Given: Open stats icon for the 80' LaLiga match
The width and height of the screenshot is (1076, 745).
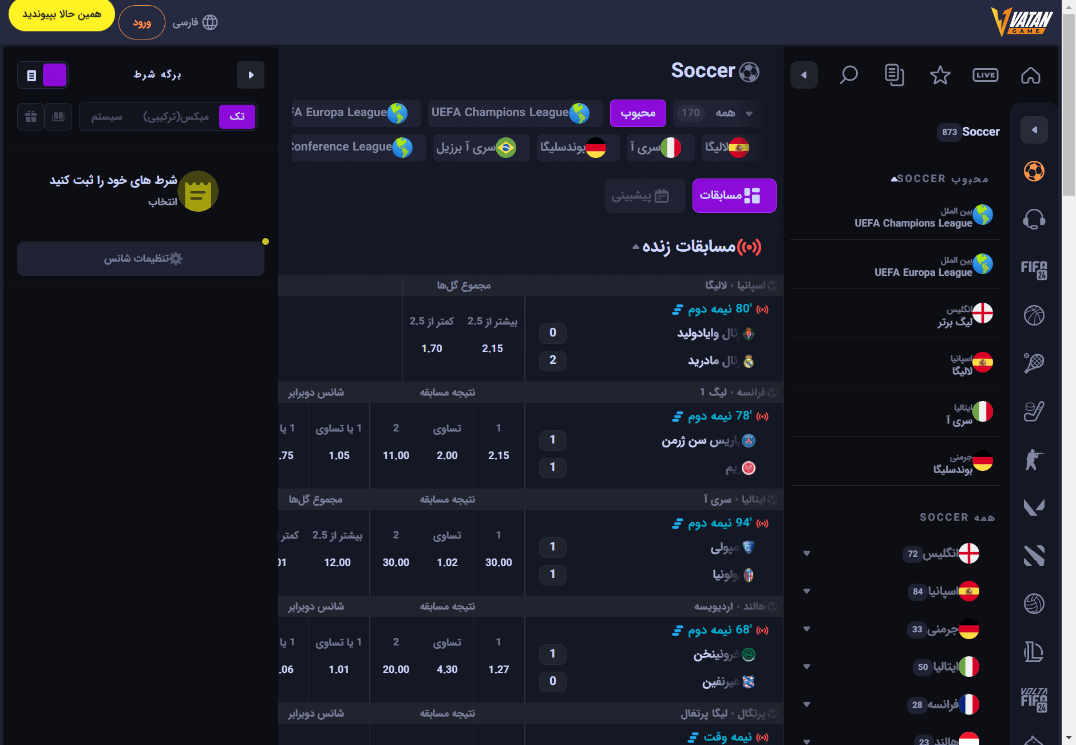Looking at the screenshot, I should click(x=678, y=309).
